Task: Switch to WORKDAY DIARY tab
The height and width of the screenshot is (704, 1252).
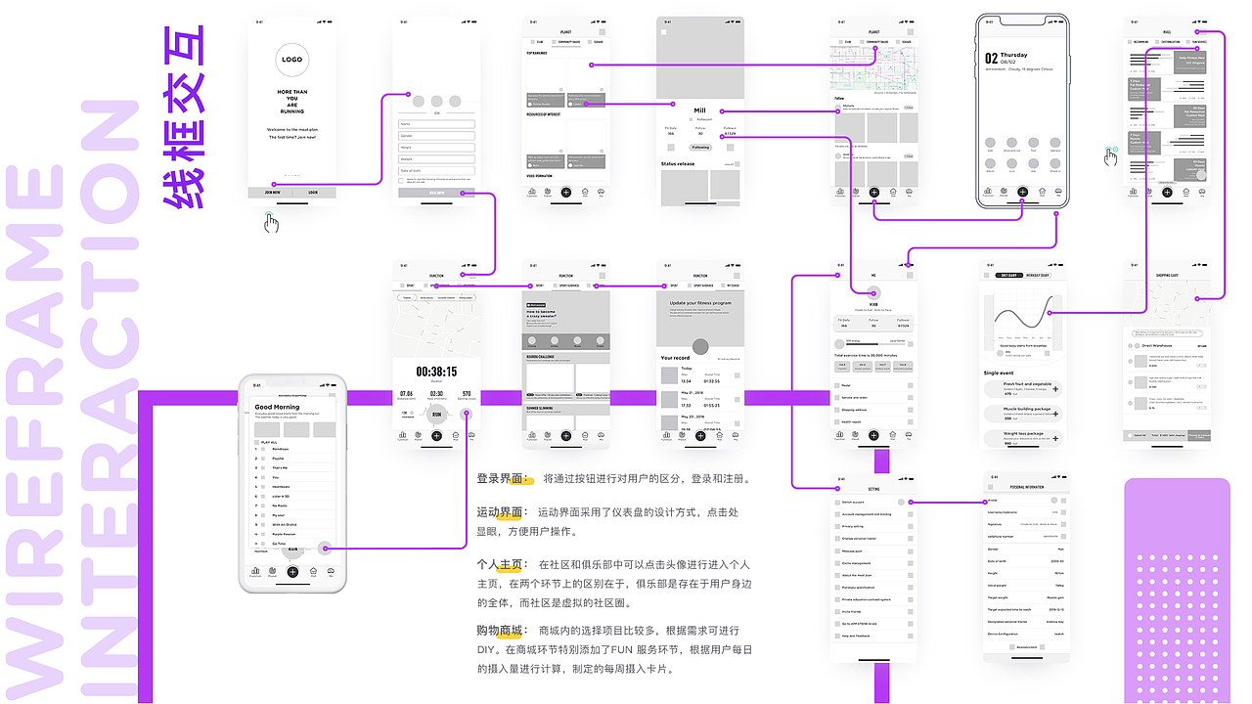Action: [1039, 276]
